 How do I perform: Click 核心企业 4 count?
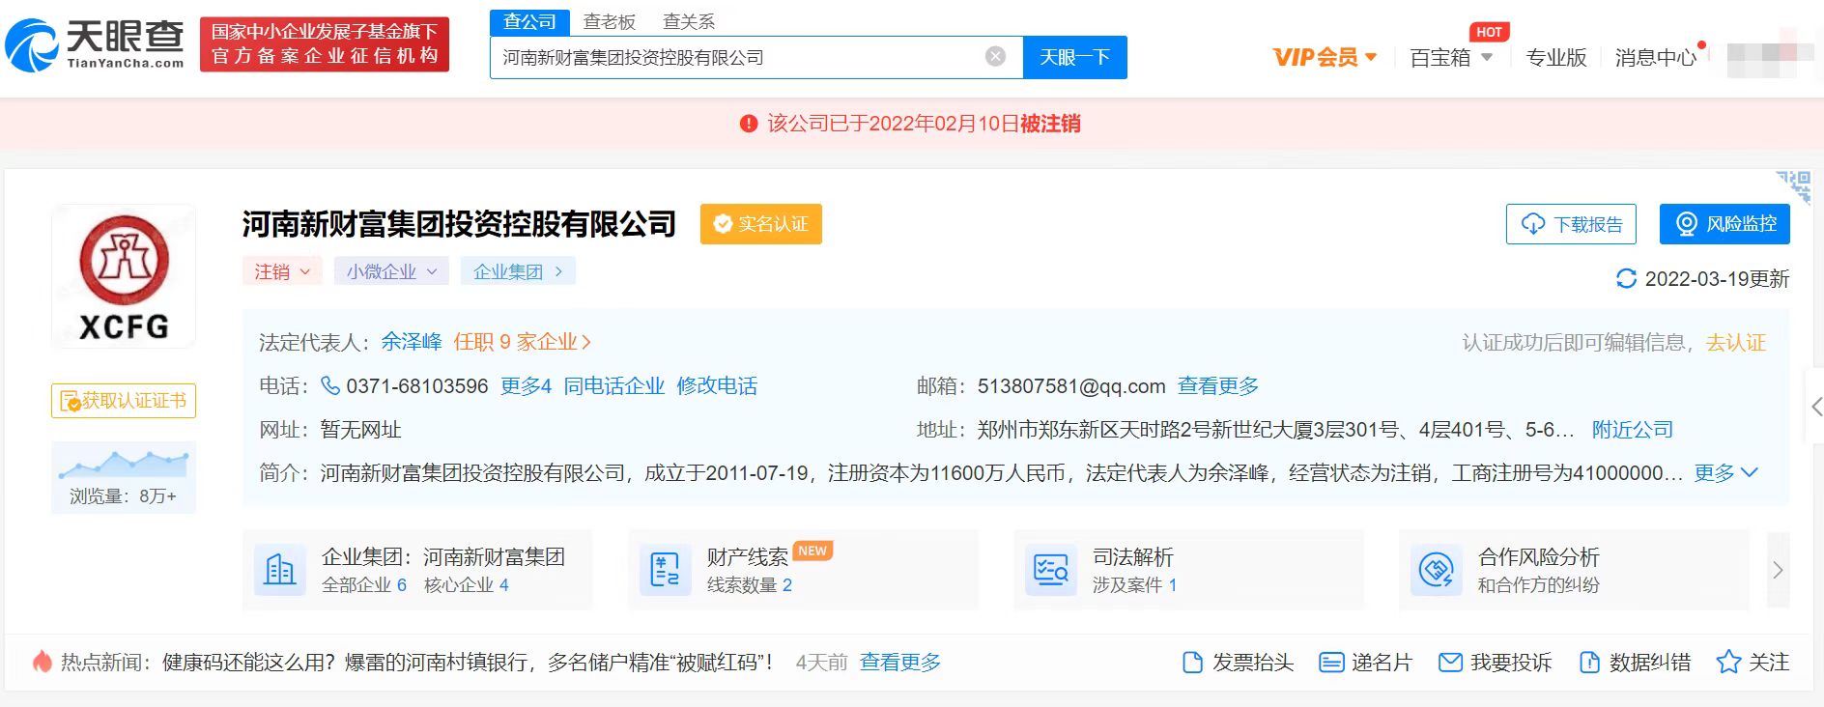[x=466, y=585]
